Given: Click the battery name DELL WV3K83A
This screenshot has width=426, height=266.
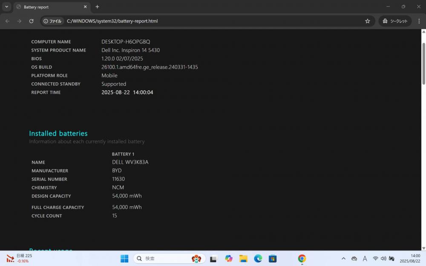Looking at the screenshot, I should pyautogui.click(x=130, y=162).
